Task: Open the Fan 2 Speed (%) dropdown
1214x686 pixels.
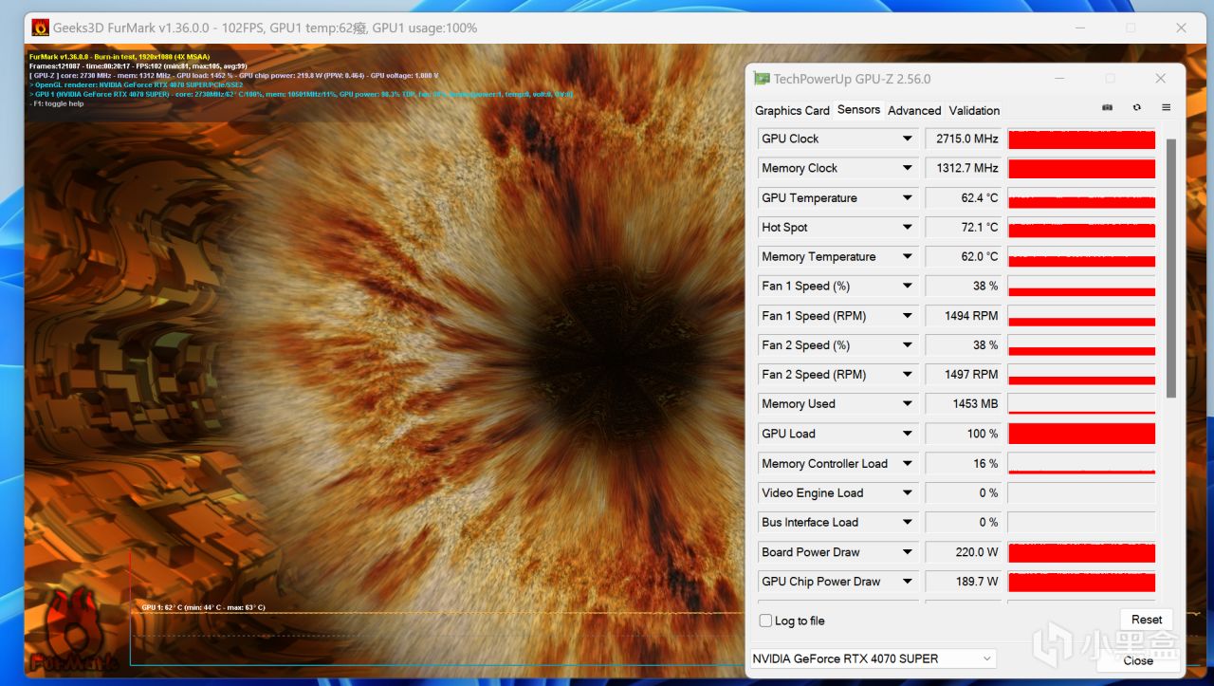Action: pos(907,344)
